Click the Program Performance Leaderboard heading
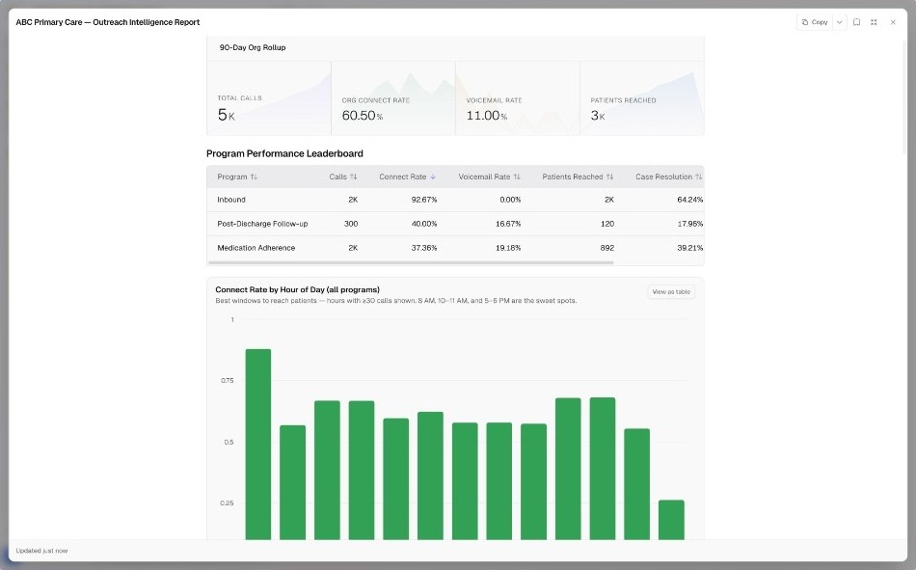916x570 pixels. coord(284,153)
